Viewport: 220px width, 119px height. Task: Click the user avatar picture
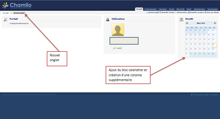118,30
